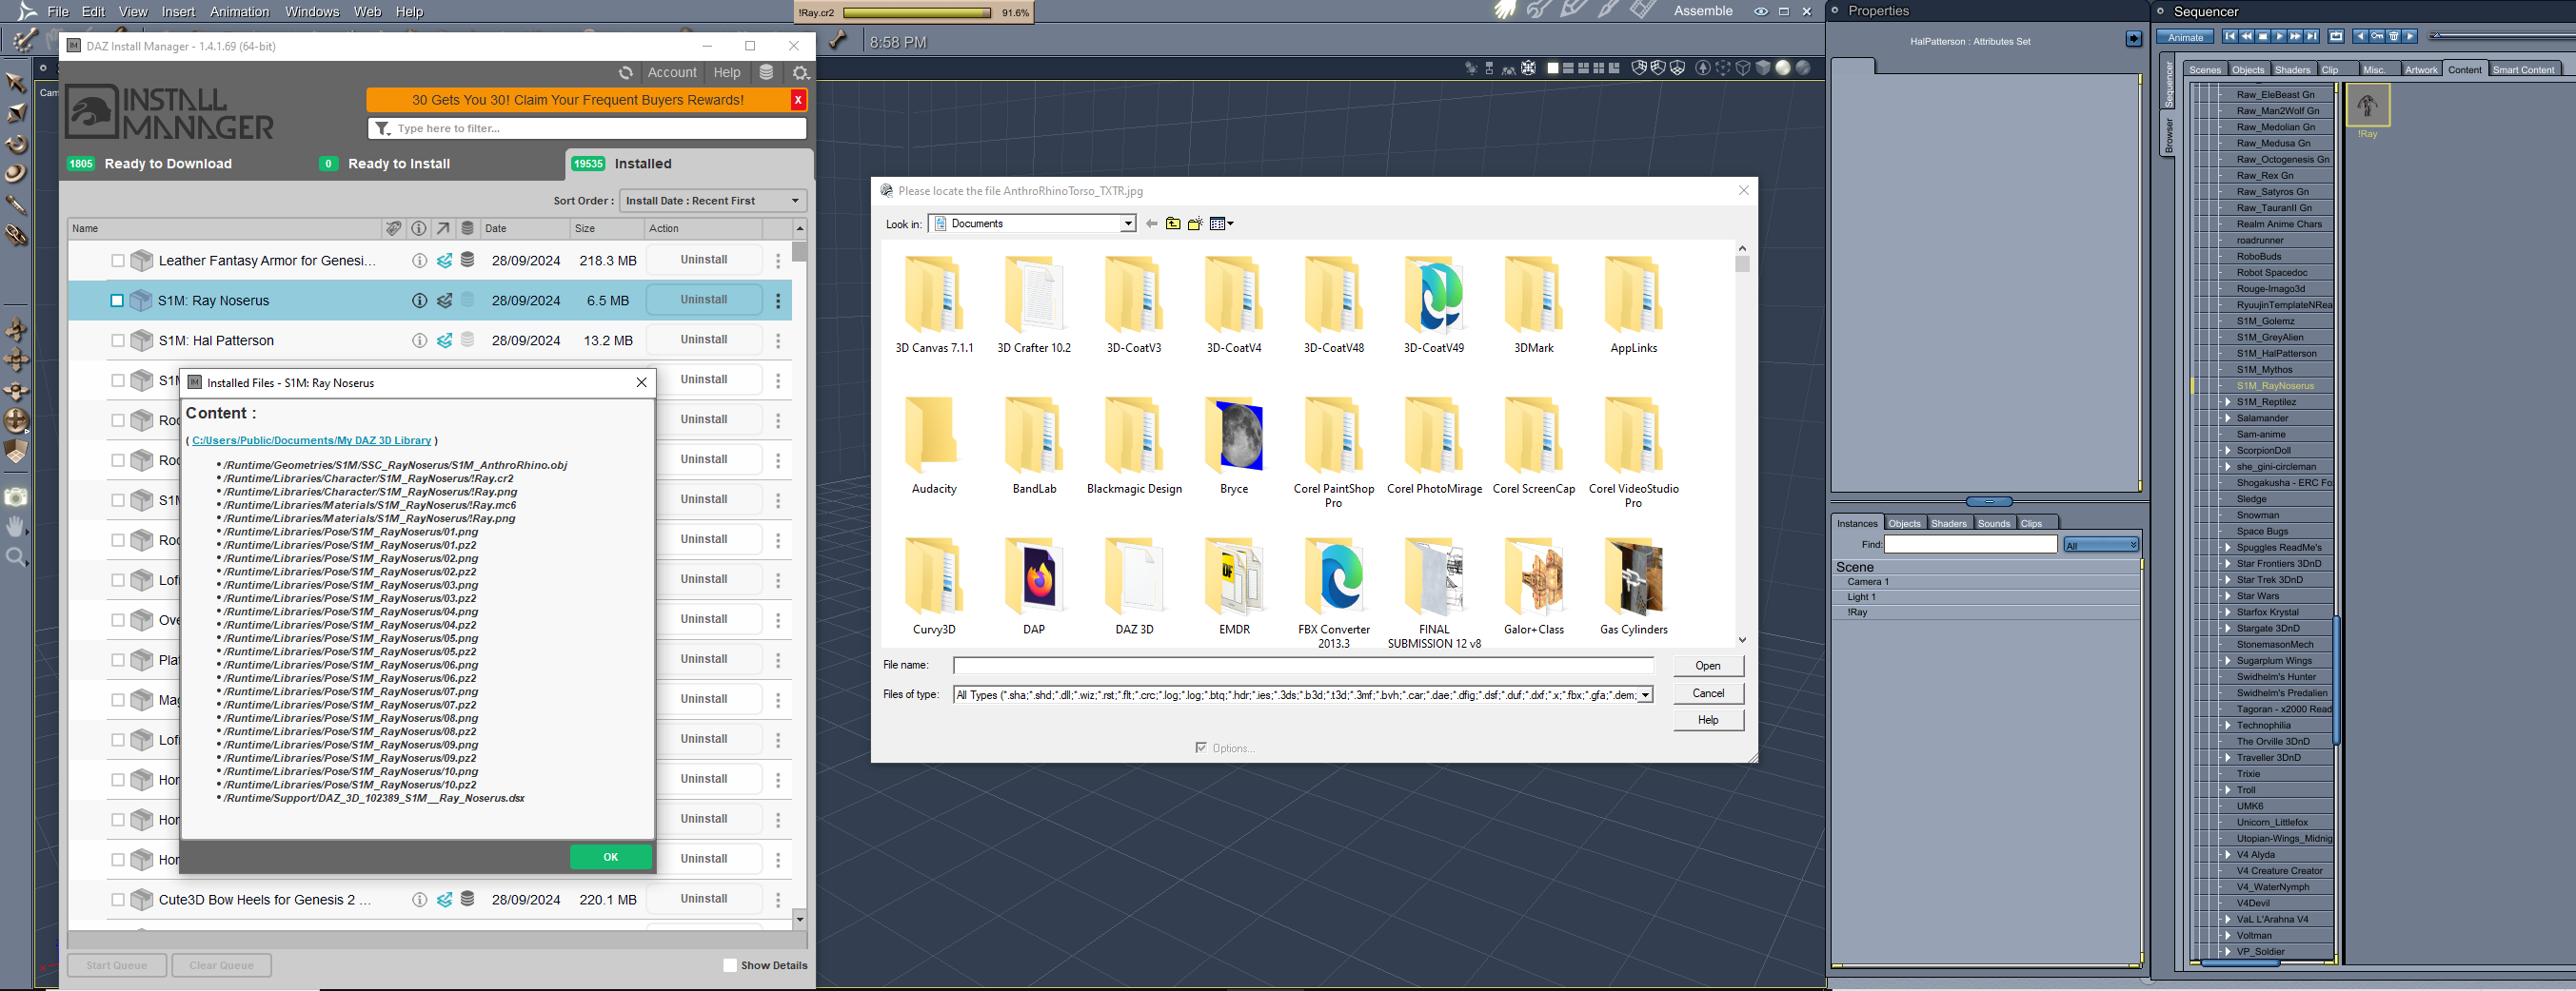Uninstall Leather Fantasy Armor package
The width and height of the screenshot is (2576, 991).
(x=704, y=260)
